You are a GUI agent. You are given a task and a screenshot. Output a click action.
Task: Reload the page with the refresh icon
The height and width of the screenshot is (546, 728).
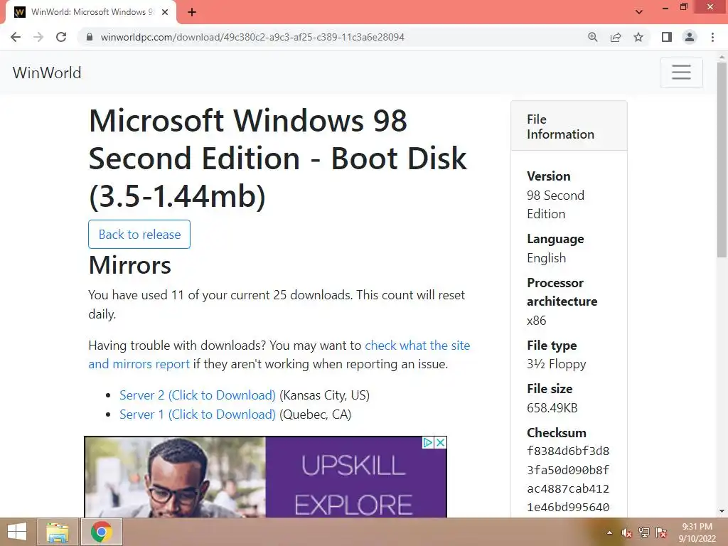click(61, 37)
